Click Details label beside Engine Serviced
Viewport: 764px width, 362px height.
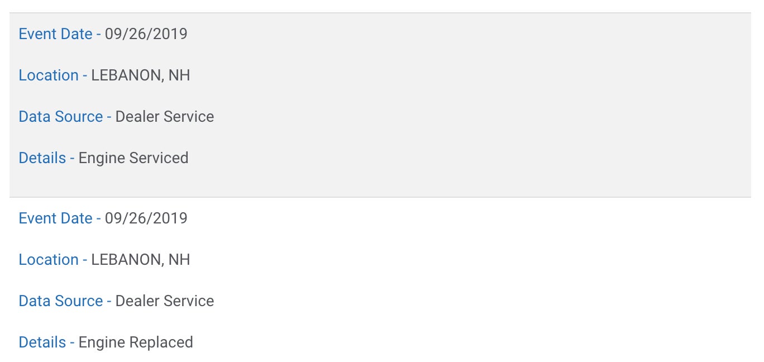click(42, 158)
